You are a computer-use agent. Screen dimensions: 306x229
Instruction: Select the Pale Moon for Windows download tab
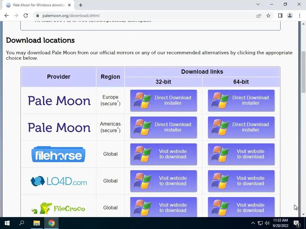pyautogui.click(x=38, y=5)
